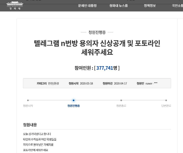This screenshot has width=183, height=153.
Task: Click the participant count 377,741
Action: click(105, 68)
